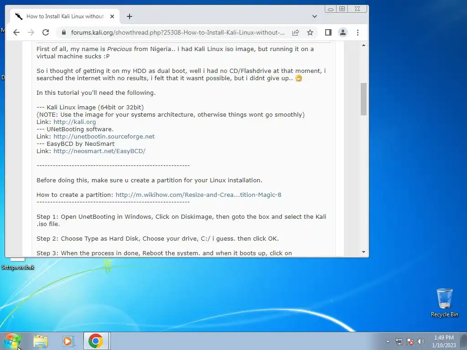The width and height of the screenshot is (467, 350).
Task: Click the laughing emoji in the post
Action: tap(299, 78)
